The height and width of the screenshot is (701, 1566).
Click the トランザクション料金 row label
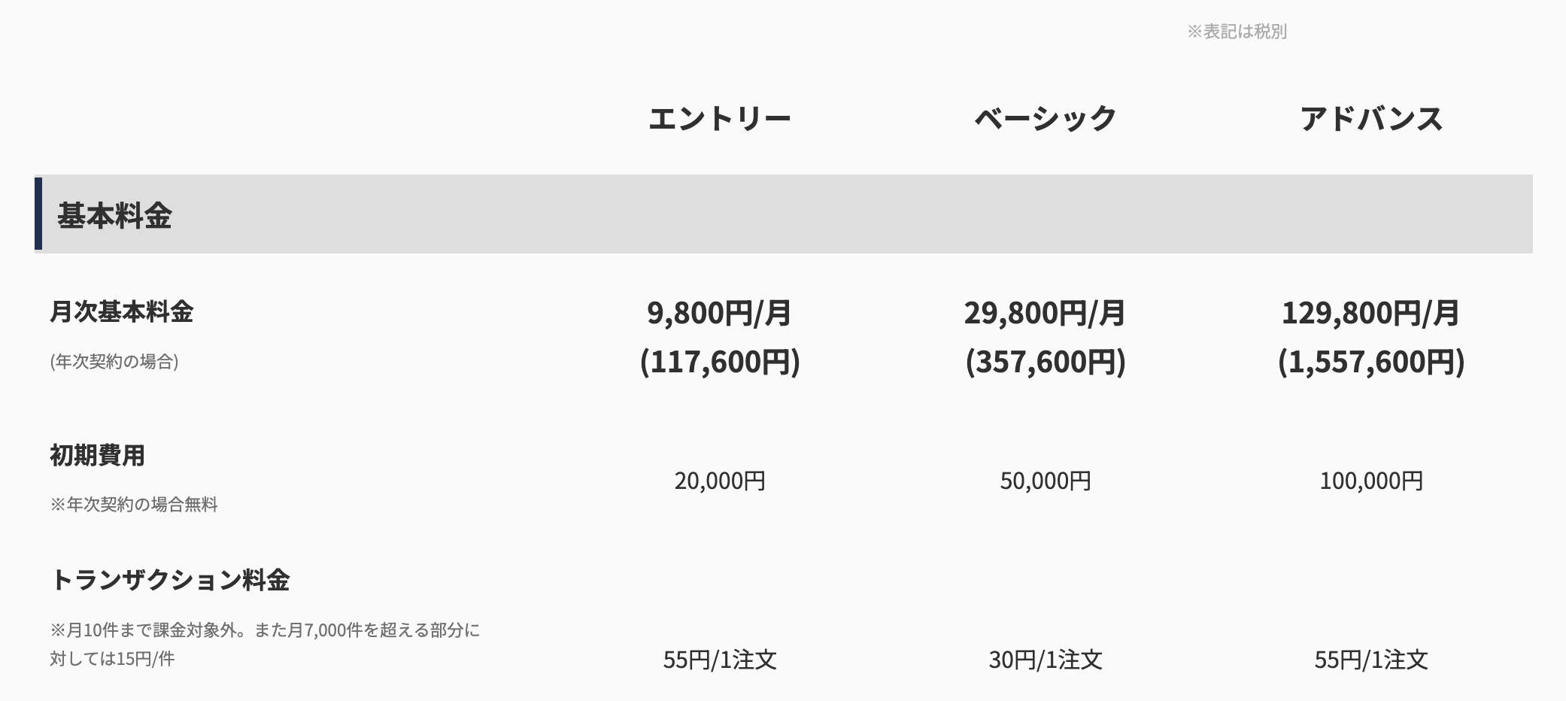(170, 580)
